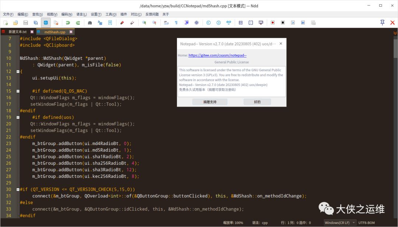Open the 文件(F) menu
This screenshot has height=227, width=398.
[8, 14]
